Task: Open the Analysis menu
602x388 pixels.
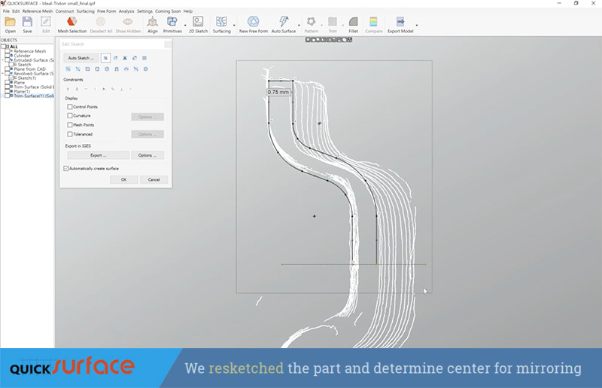Action: point(128,11)
